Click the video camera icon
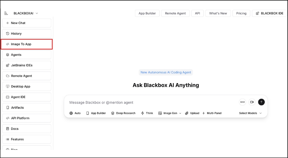 coord(252,102)
